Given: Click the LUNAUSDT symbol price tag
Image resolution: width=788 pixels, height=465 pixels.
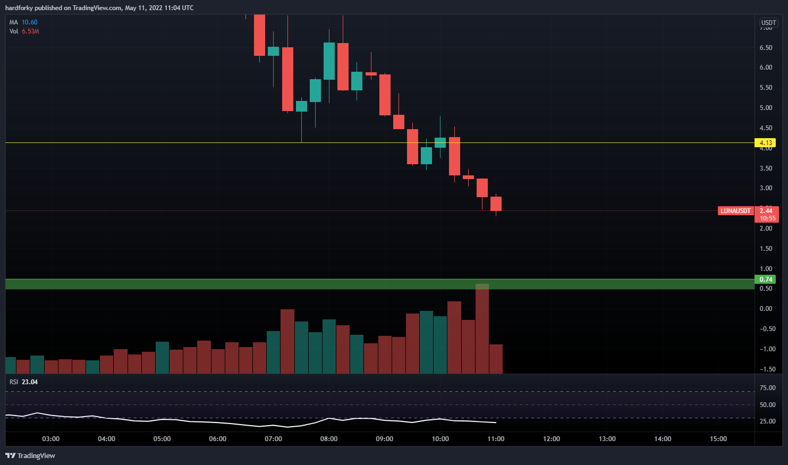Looking at the screenshot, I should coord(735,211).
